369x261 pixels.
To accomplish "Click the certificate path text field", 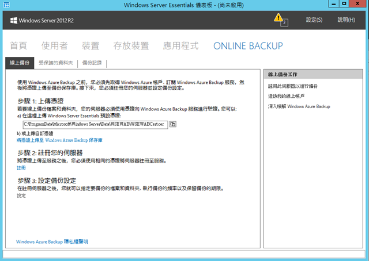I will (x=95, y=124).
